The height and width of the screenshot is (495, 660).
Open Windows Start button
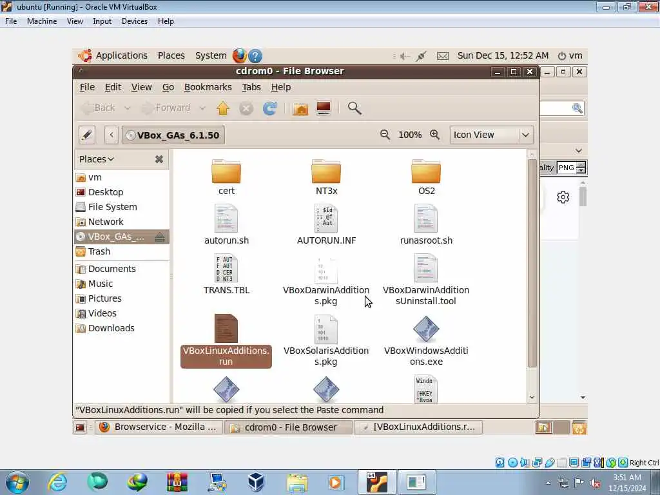(x=17, y=482)
